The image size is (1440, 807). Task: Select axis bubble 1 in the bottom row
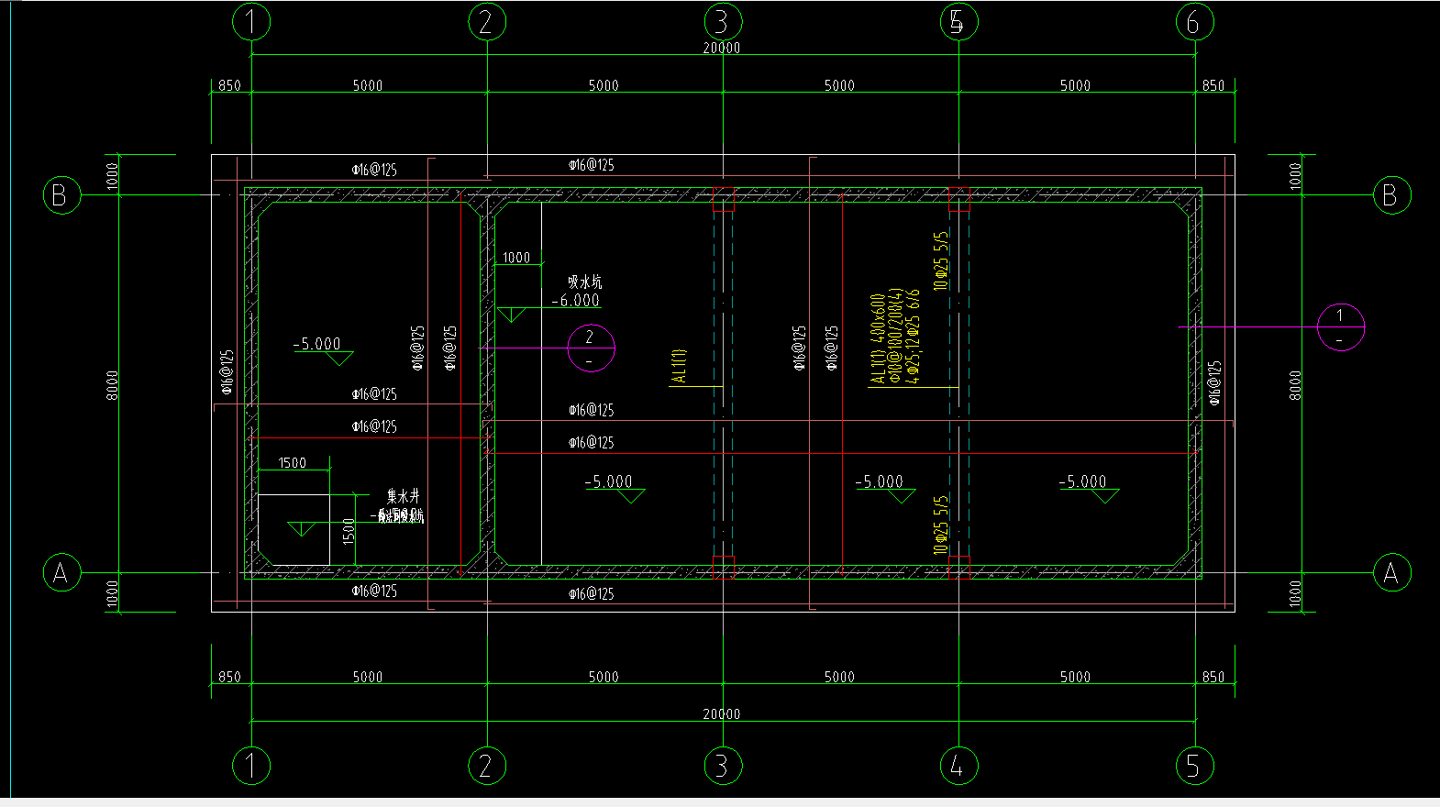251,765
